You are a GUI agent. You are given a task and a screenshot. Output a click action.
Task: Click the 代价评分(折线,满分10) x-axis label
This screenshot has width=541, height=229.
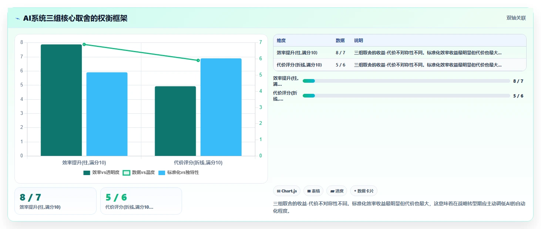(198, 163)
